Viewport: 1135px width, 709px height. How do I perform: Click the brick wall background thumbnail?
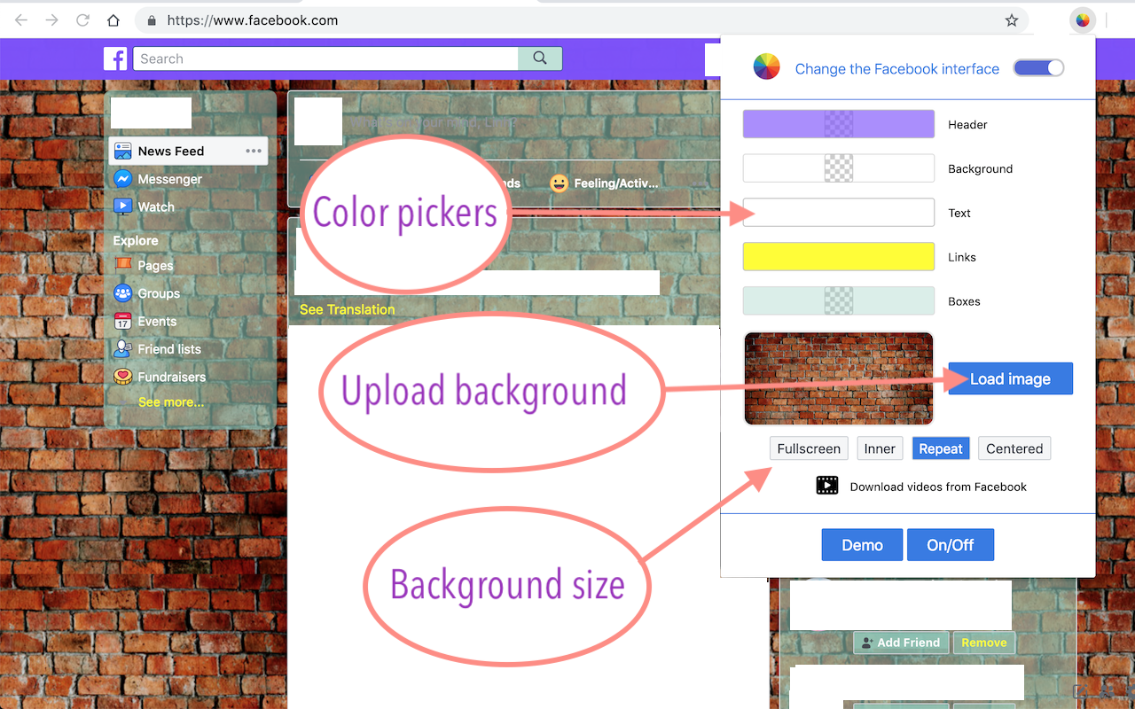tap(839, 378)
